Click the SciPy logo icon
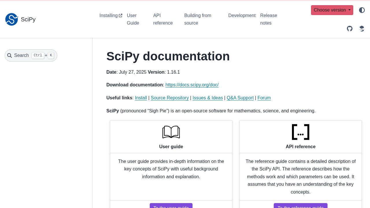This screenshot has width=370, height=208. click(x=12, y=19)
